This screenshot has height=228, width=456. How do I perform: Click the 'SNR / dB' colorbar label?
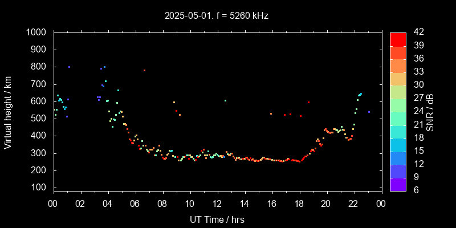coord(430,112)
